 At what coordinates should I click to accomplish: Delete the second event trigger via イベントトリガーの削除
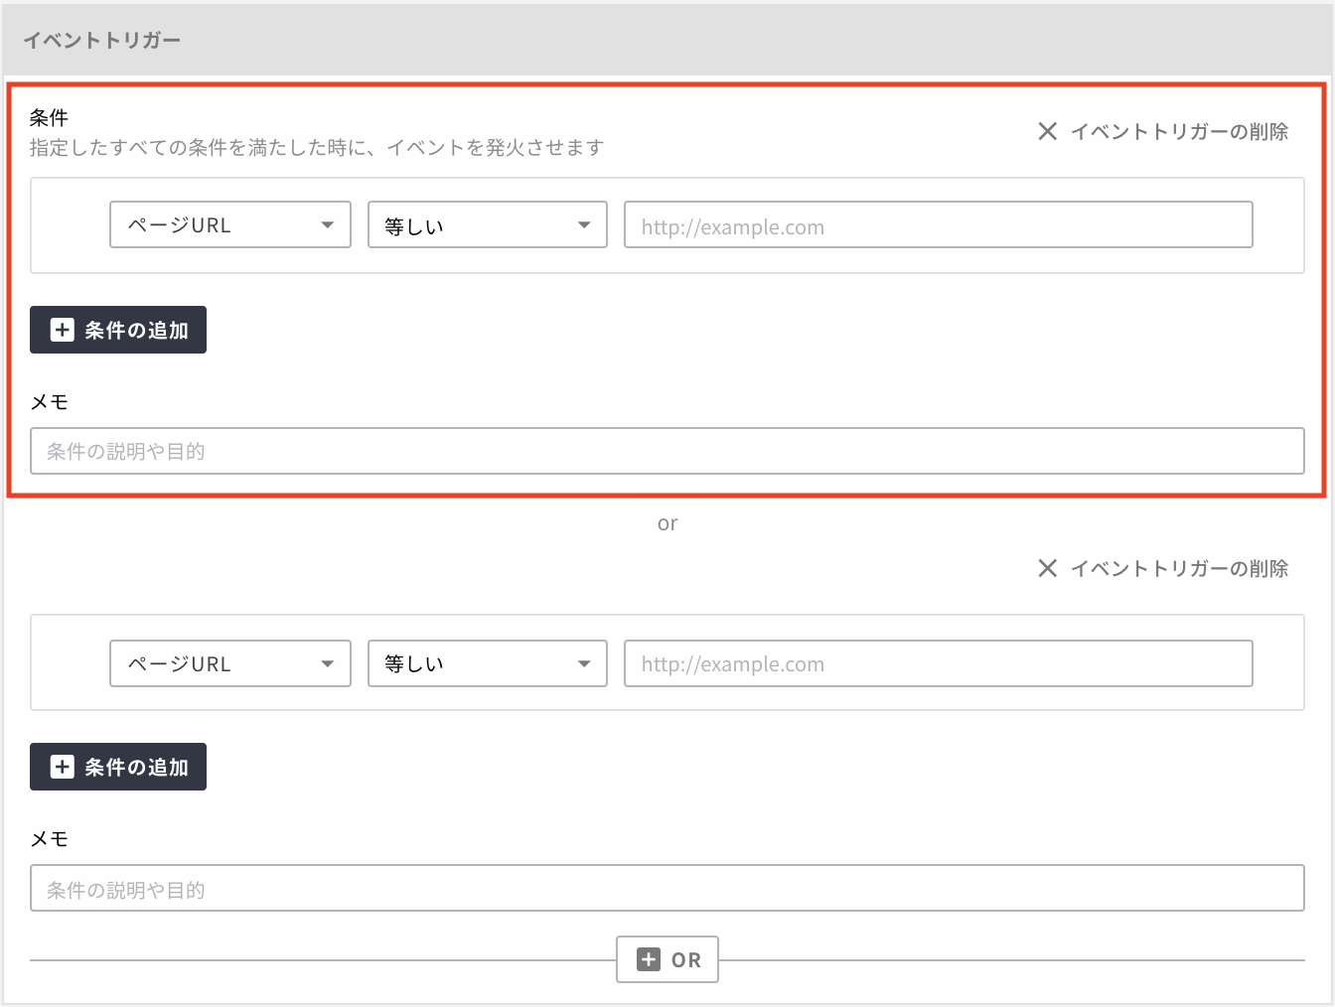tap(1163, 568)
